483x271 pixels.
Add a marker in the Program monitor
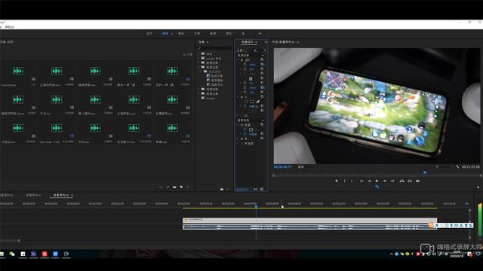coord(337,181)
